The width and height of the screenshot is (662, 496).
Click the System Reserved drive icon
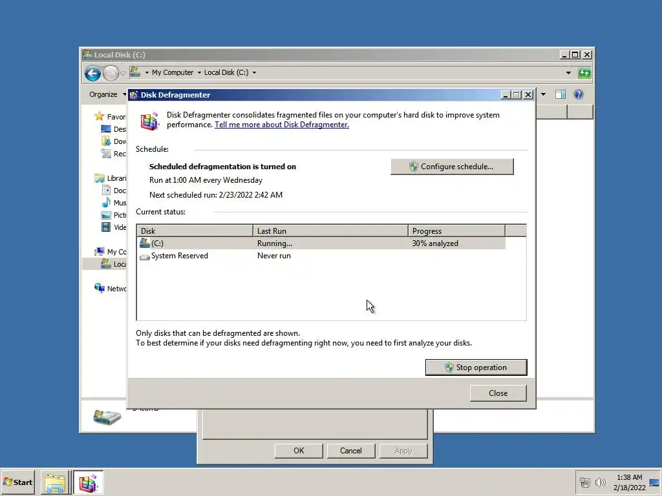tap(145, 256)
